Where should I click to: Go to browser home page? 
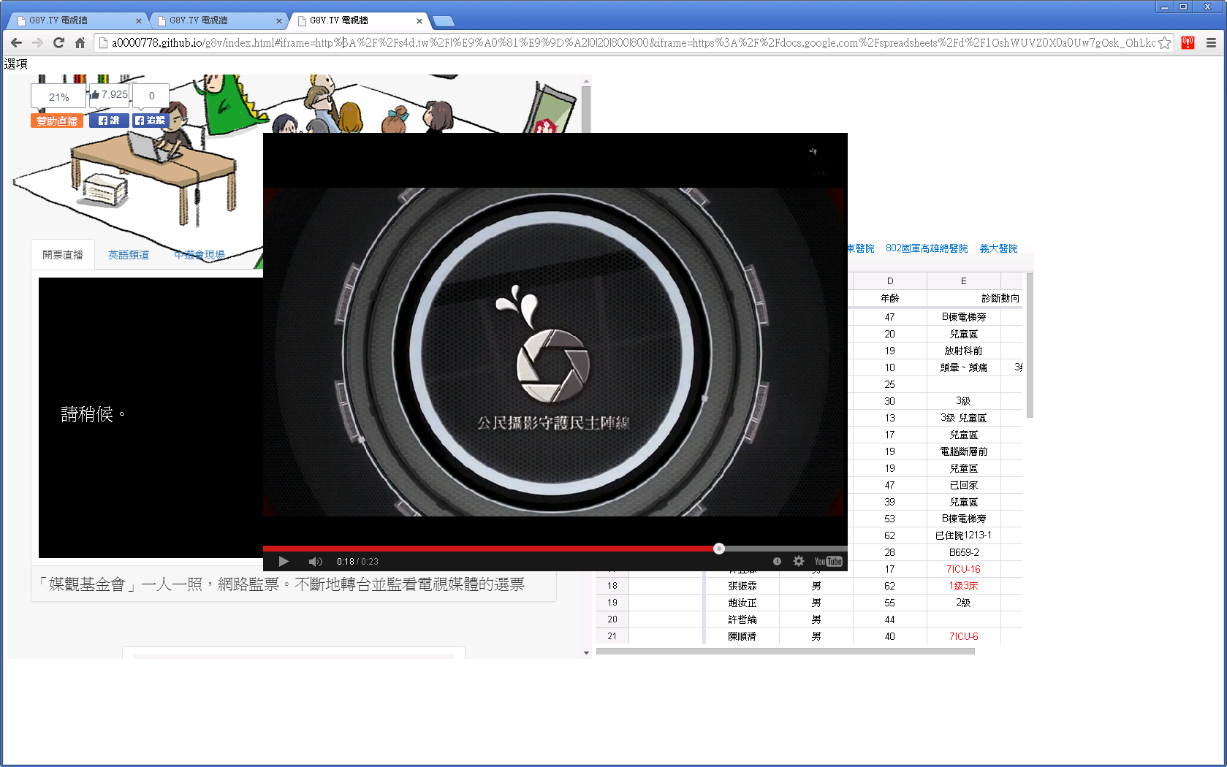click(80, 43)
